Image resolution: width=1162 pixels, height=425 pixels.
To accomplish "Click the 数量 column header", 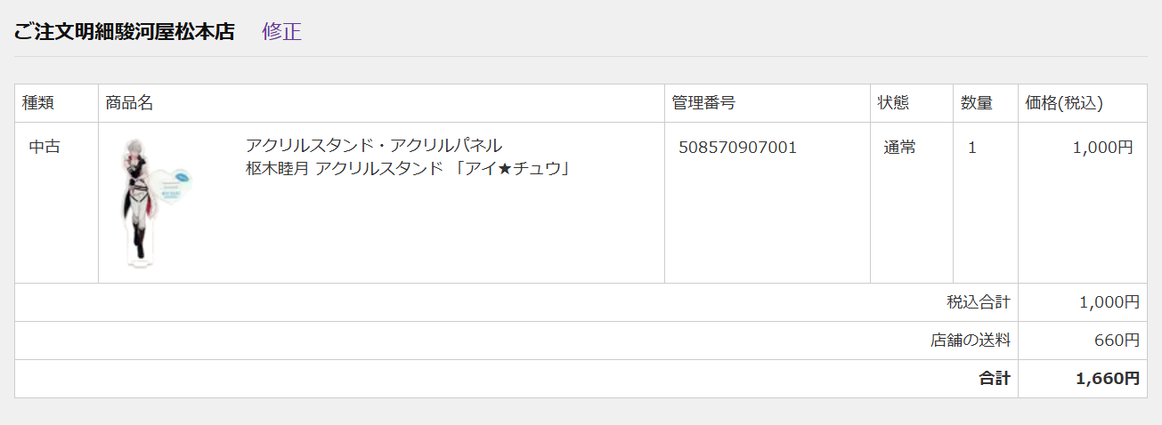I will [977, 103].
